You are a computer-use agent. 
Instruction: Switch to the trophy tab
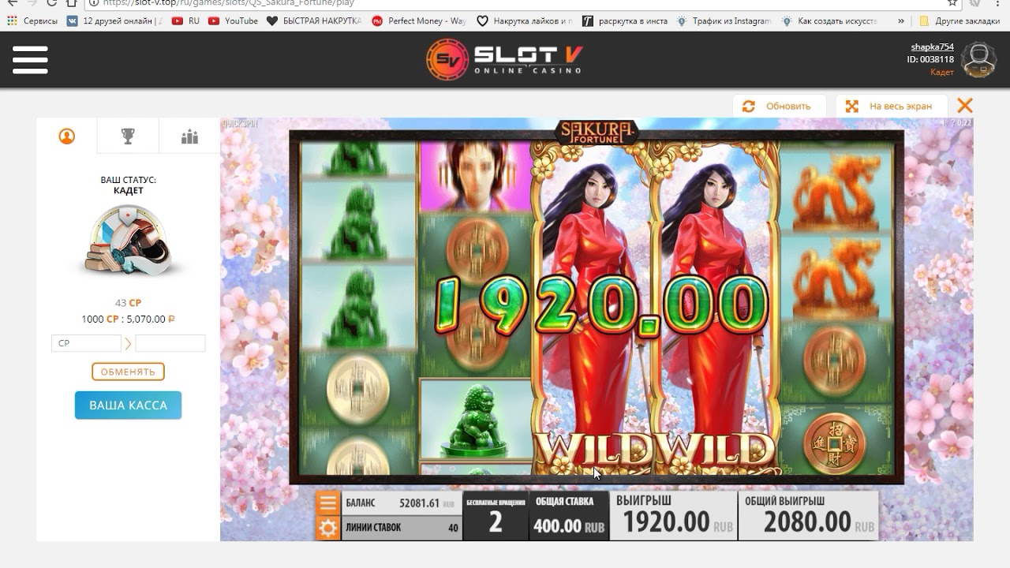point(128,136)
